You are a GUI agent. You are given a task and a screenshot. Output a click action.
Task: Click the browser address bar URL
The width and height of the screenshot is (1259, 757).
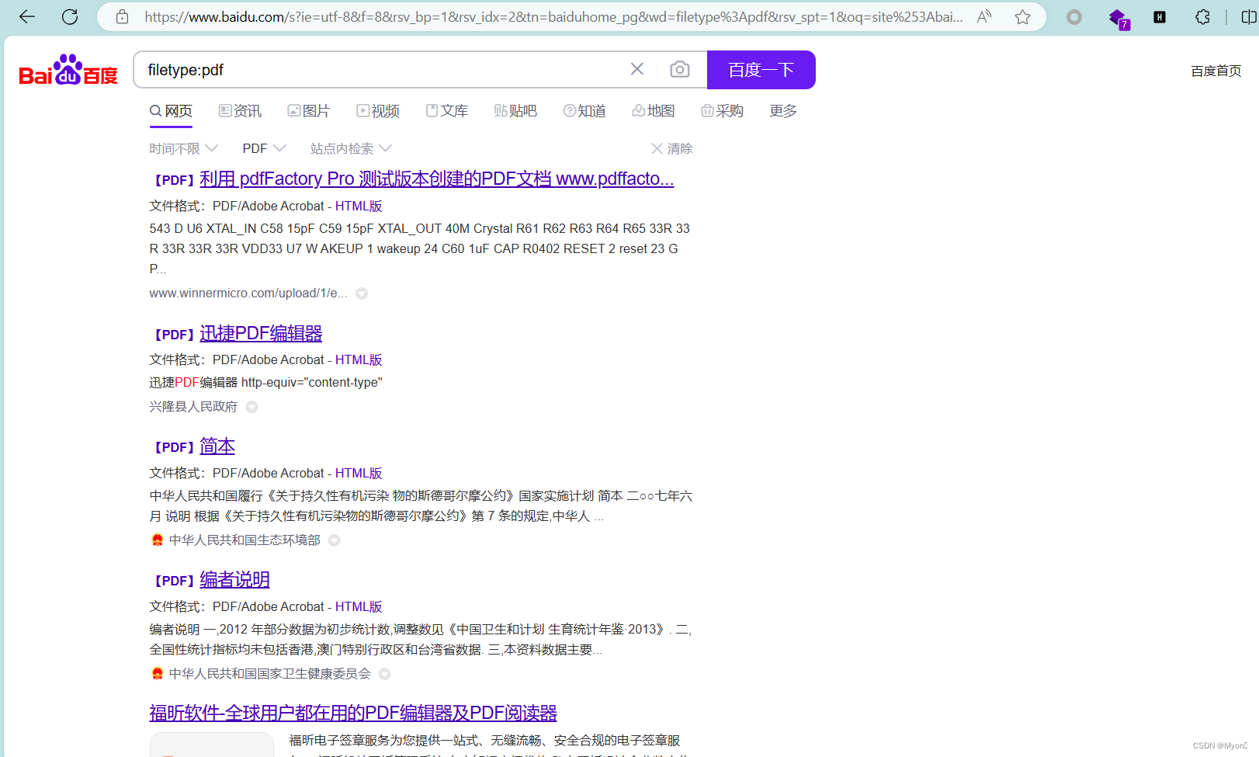553,16
